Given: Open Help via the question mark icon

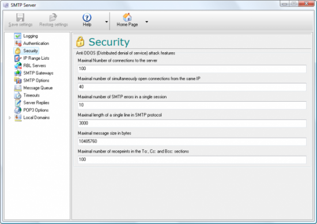Looking at the screenshot, I should click(87, 17).
